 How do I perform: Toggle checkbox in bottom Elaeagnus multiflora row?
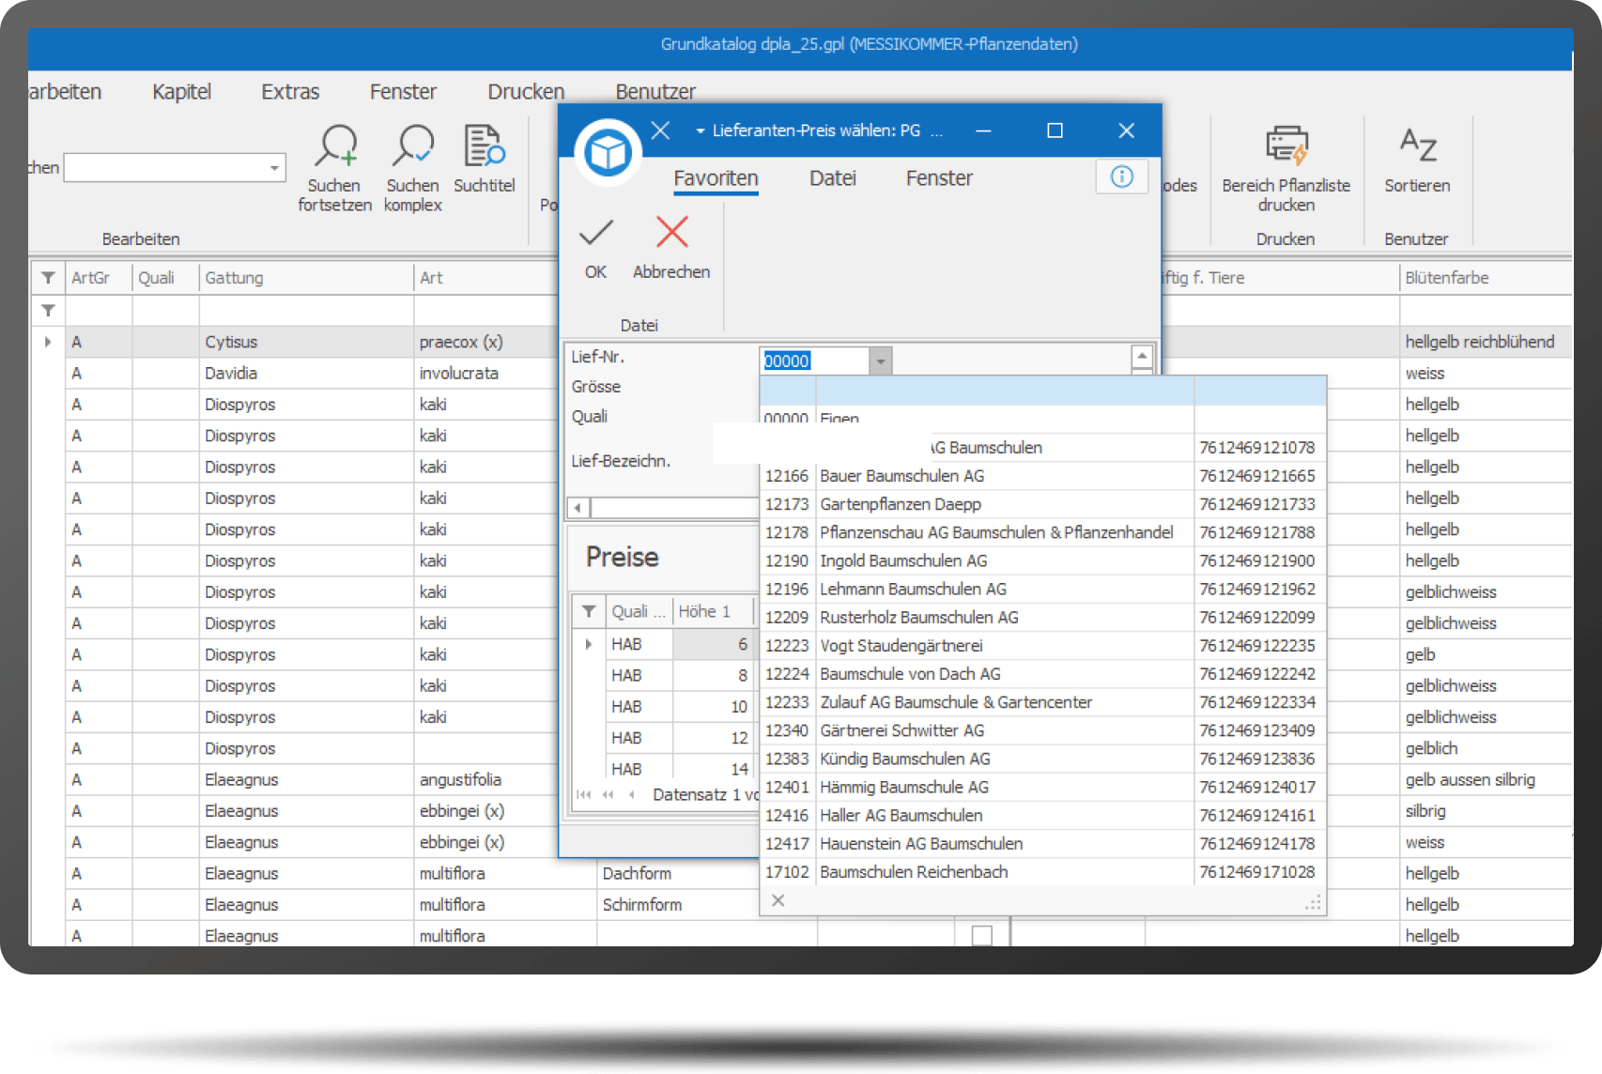982,936
